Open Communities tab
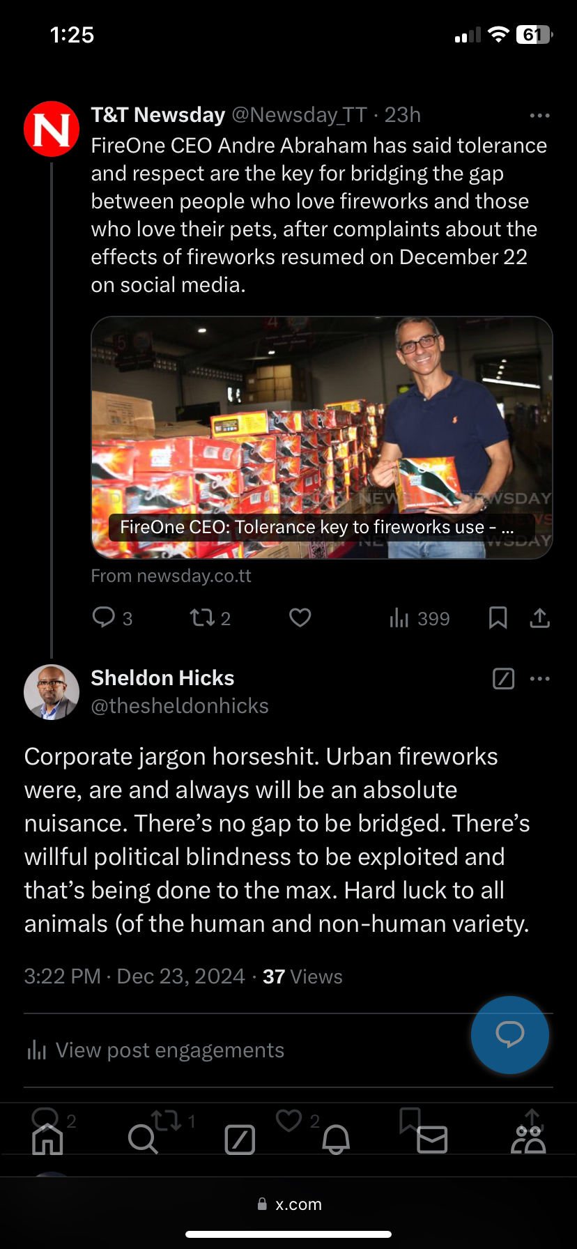 [528, 1140]
